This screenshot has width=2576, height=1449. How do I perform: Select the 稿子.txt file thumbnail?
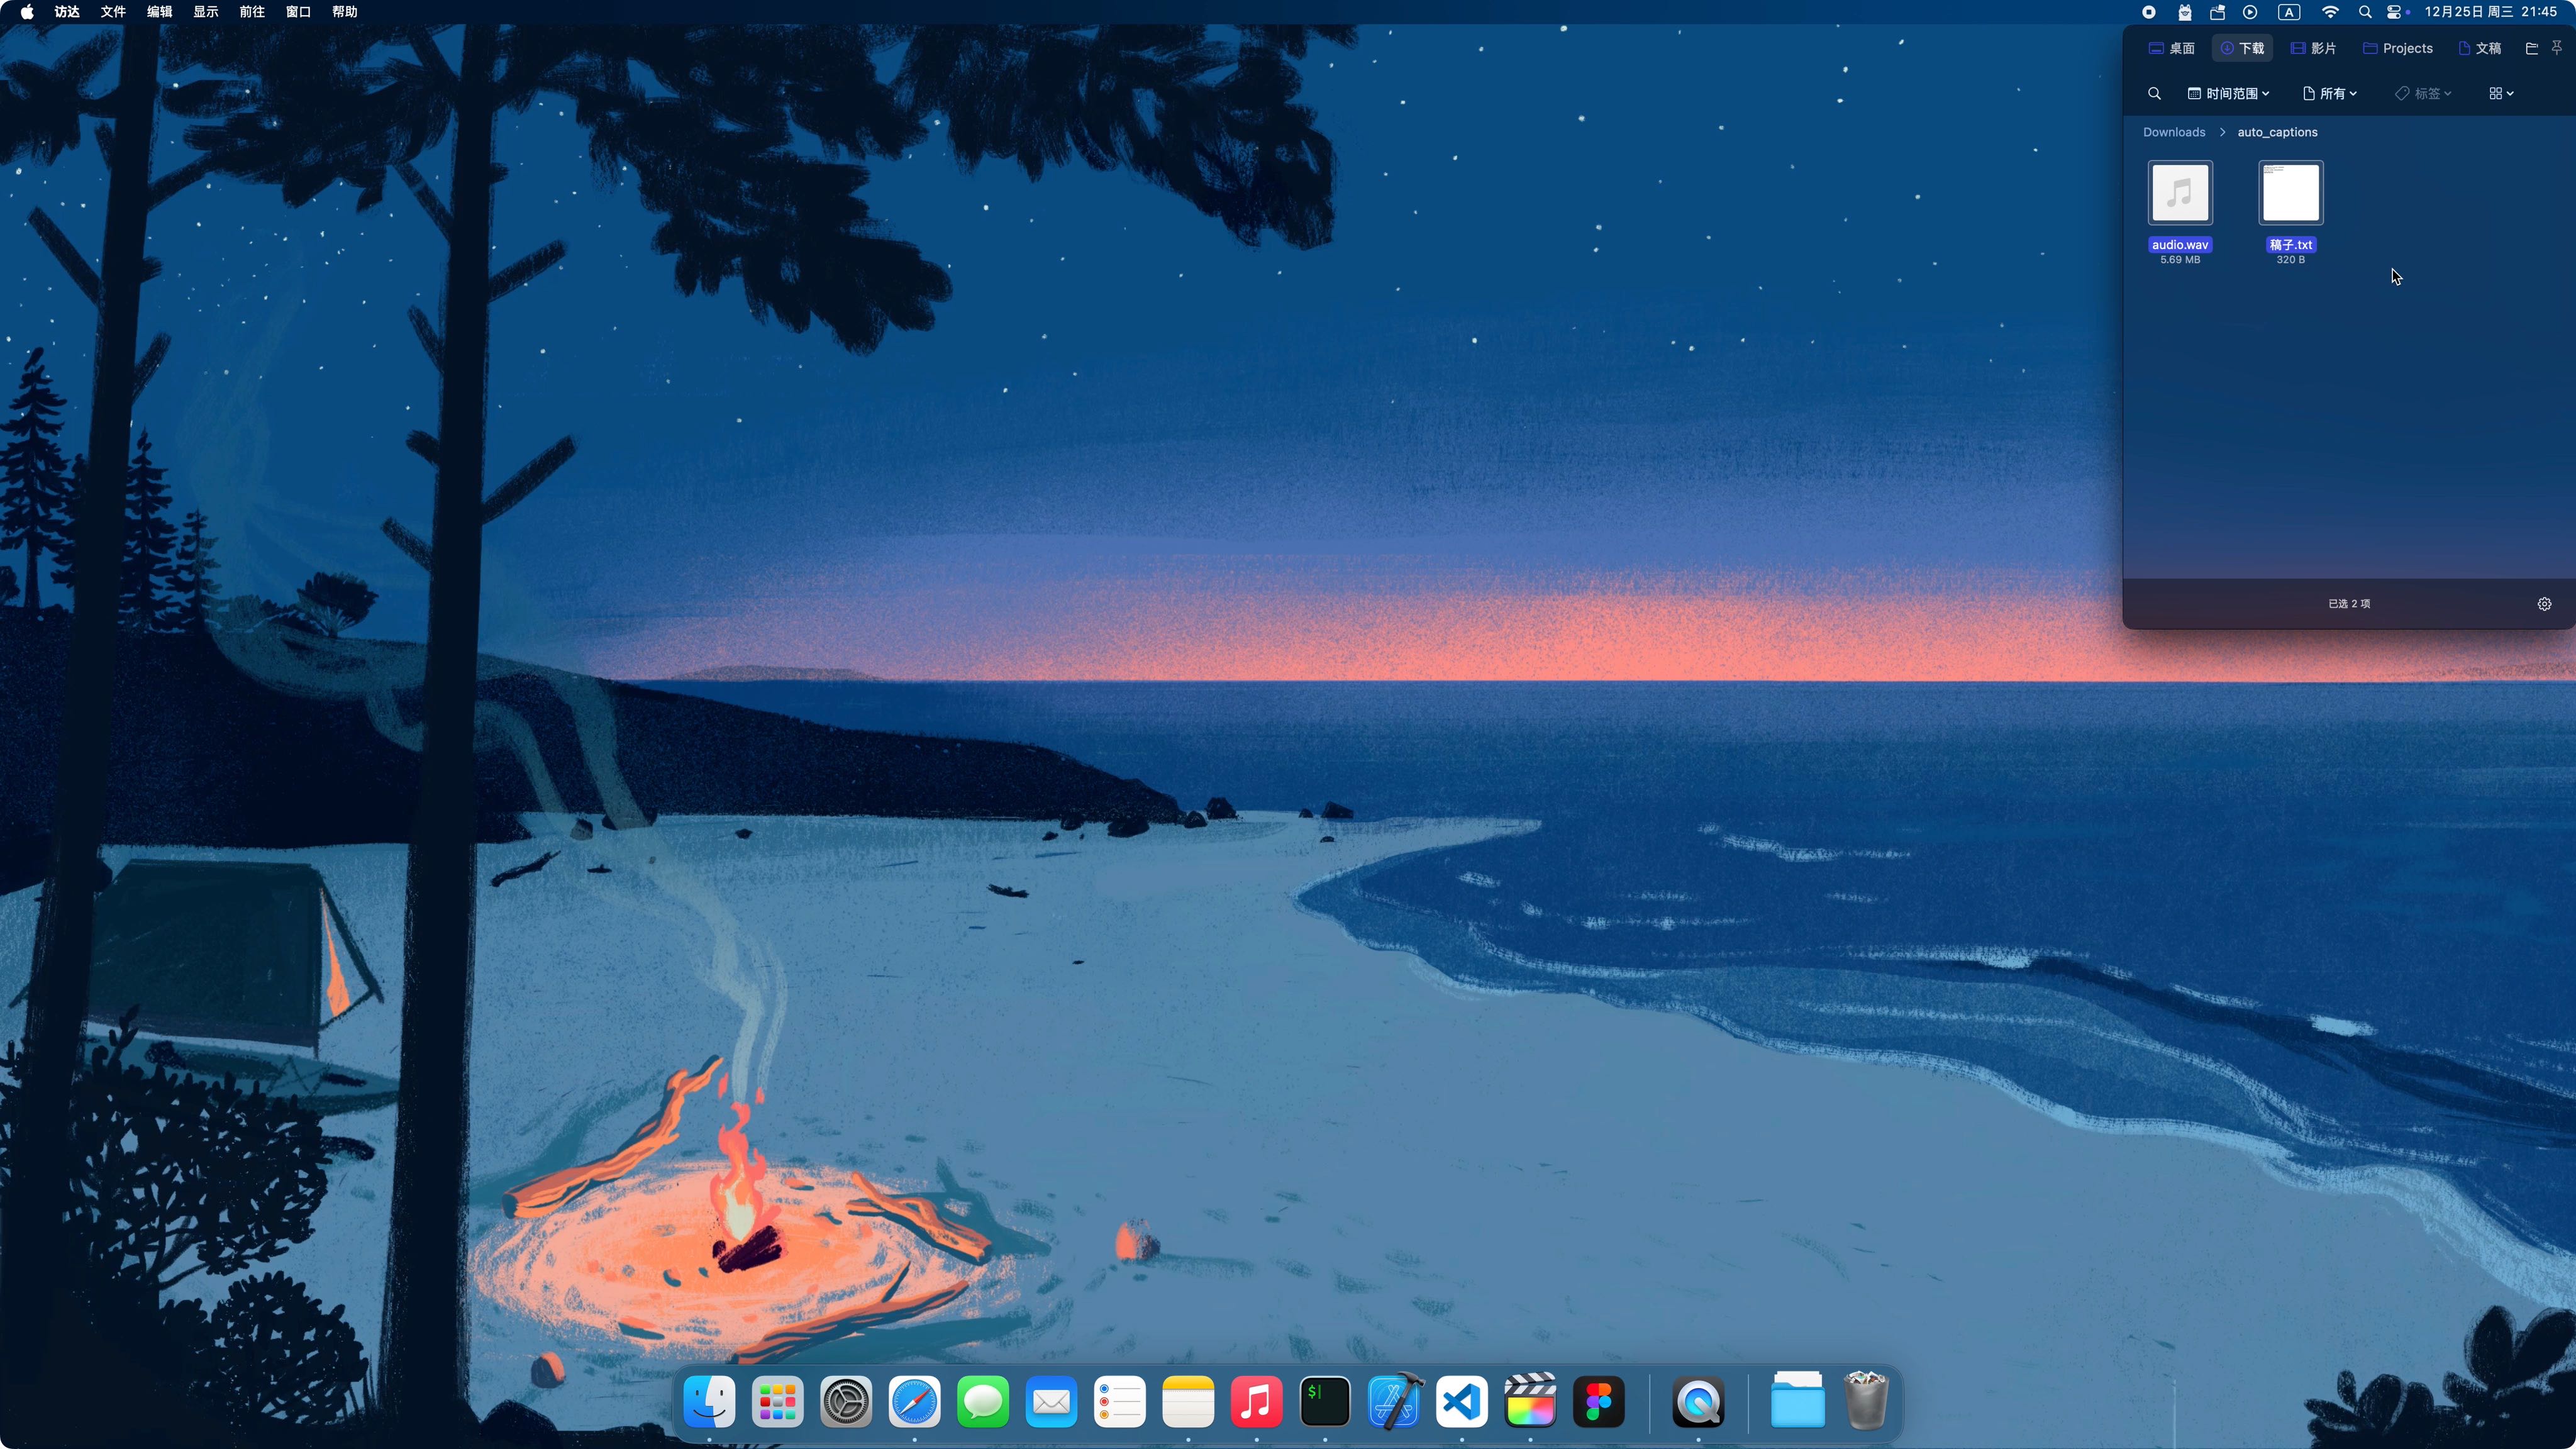click(x=2290, y=192)
